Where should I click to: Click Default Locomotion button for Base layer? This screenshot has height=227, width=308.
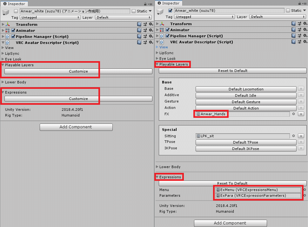coord(246,89)
